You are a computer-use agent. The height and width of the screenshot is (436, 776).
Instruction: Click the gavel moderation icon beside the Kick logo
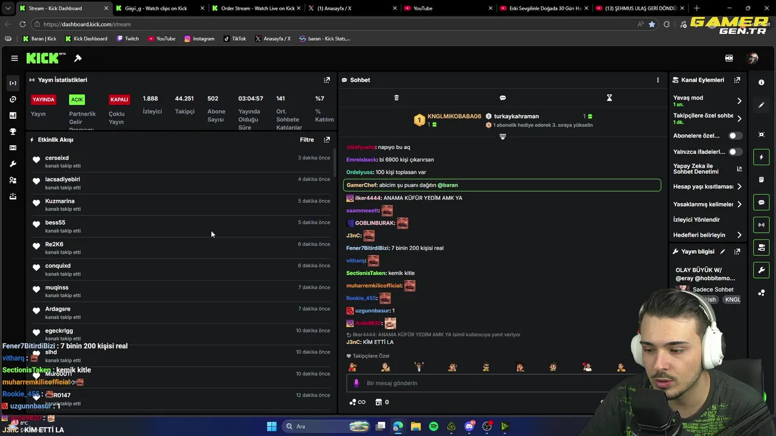pyautogui.click(x=78, y=58)
